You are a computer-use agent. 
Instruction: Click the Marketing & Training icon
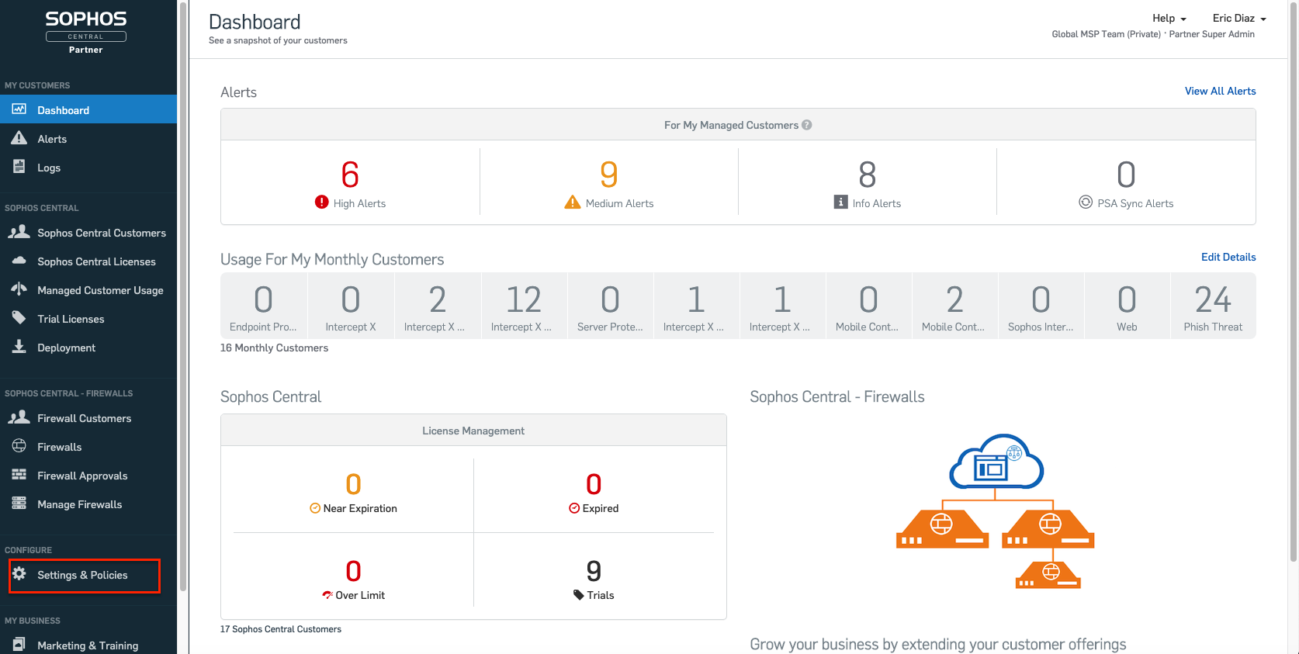19,645
